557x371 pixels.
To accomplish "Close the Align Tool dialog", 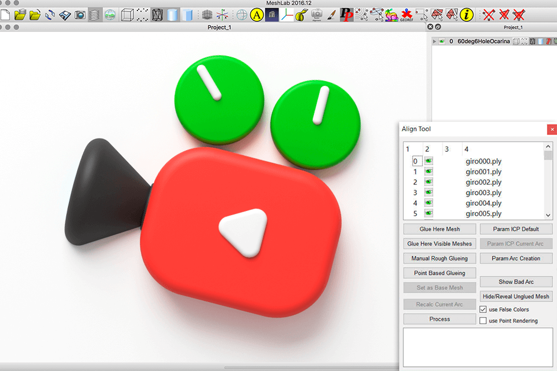I will click(x=551, y=129).
